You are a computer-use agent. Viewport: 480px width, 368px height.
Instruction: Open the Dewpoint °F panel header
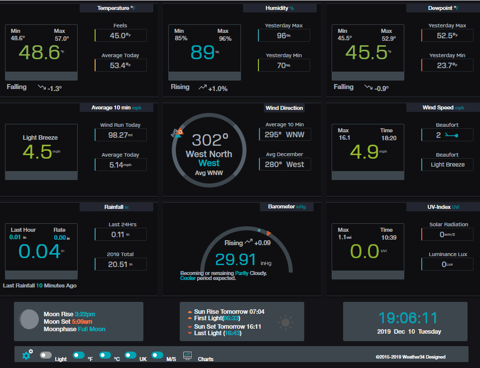coord(443,8)
